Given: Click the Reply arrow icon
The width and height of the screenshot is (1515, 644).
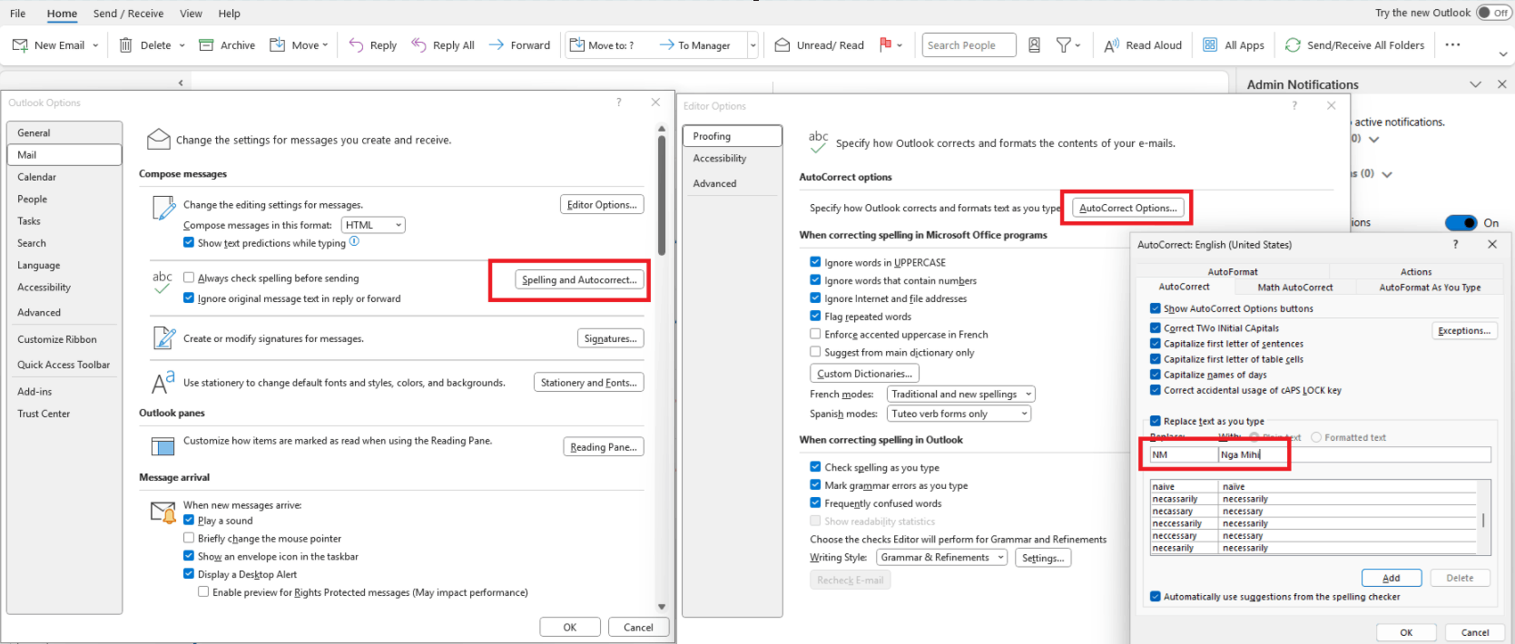Looking at the screenshot, I should point(356,45).
